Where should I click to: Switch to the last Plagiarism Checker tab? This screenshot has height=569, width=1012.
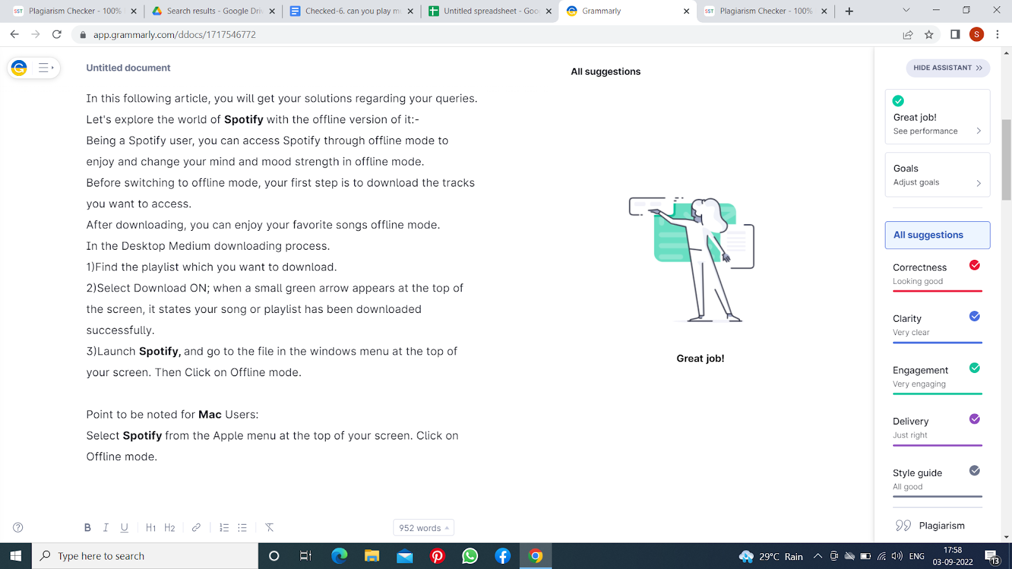(x=766, y=11)
